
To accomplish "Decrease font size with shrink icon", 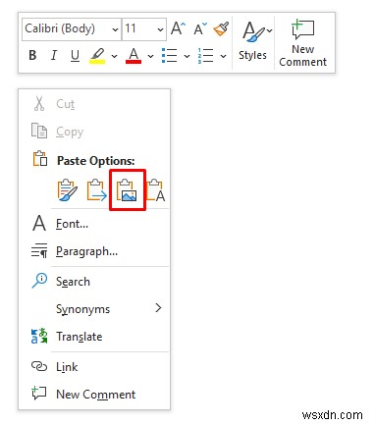I will 200,28.
